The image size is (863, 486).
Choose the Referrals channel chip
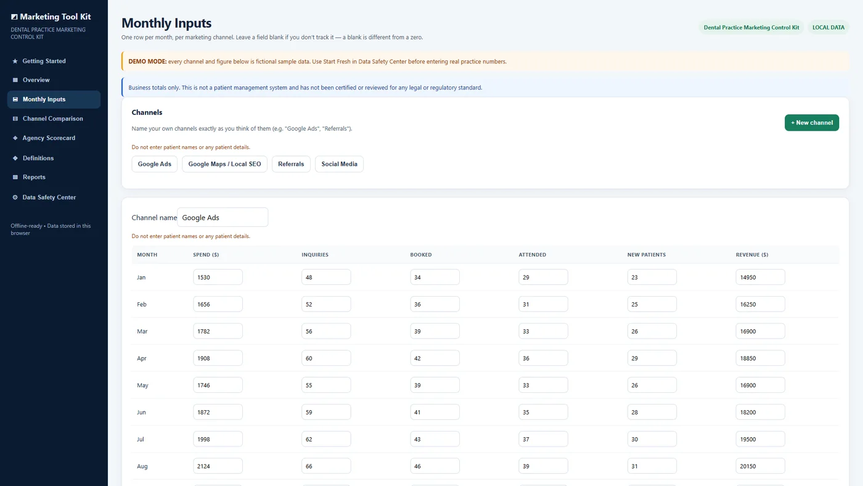pos(291,164)
